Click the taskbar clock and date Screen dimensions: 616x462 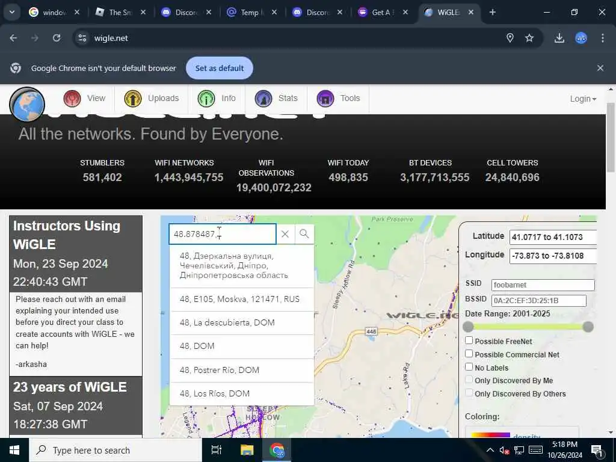(564, 450)
